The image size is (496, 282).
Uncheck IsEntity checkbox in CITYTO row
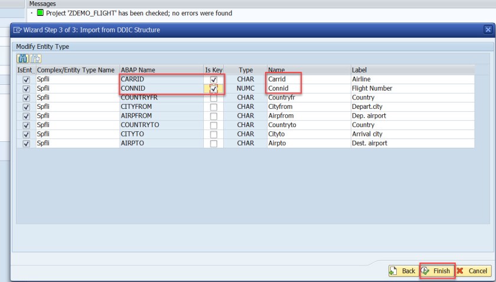click(26, 135)
